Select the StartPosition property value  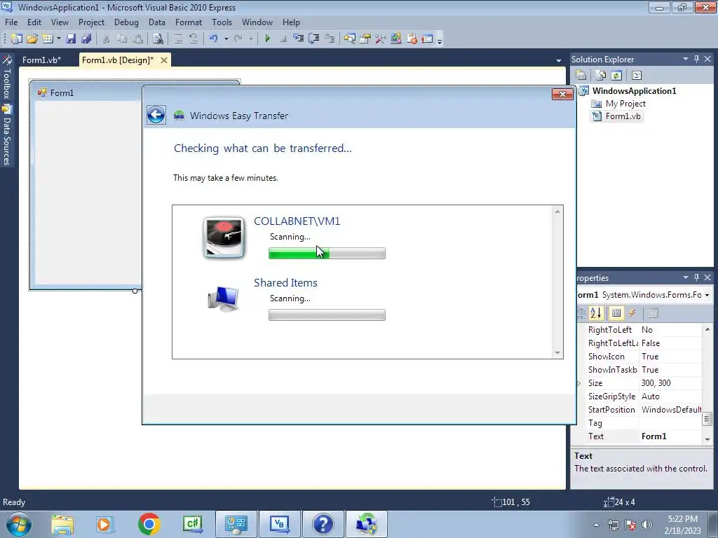point(670,409)
